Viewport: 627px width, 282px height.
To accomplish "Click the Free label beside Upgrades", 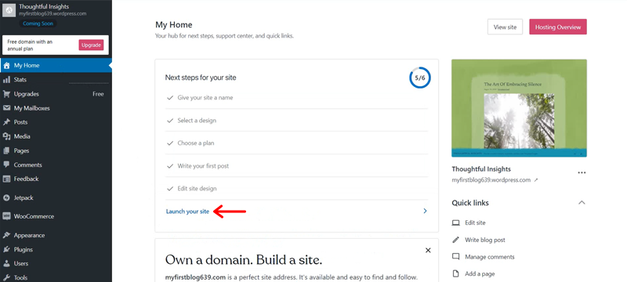I will (x=98, y=94).
